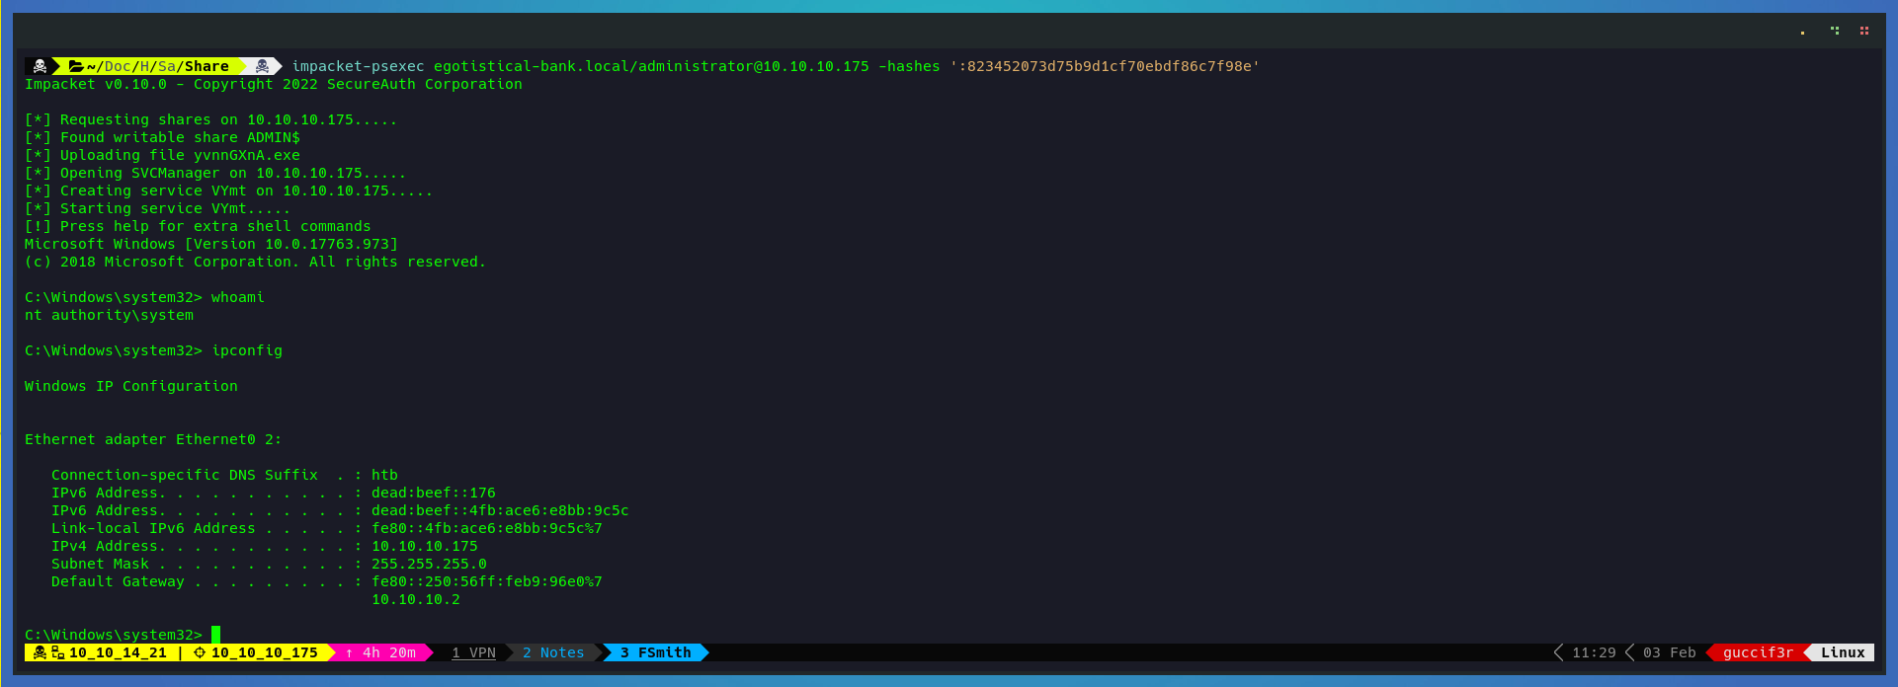Click the skull icon after the Share path
1898x687 pixels.
pos(262,66)
